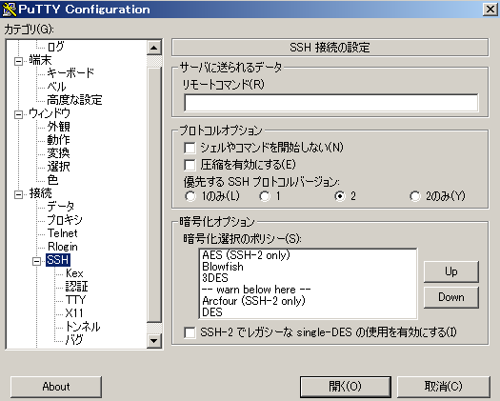This screenshot has height=401, width=500.
Task: Open the 動作 category
Action: tap(58, 140)
